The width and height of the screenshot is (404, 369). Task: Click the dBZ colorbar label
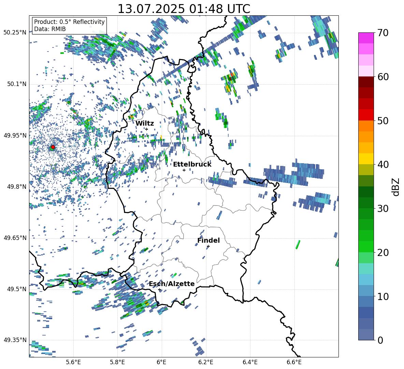click(396, 187)
